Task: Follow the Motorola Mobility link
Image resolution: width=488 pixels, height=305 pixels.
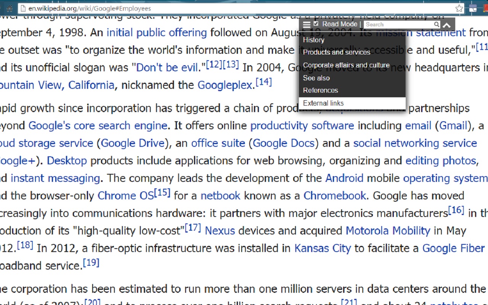Action: point(388,231)
